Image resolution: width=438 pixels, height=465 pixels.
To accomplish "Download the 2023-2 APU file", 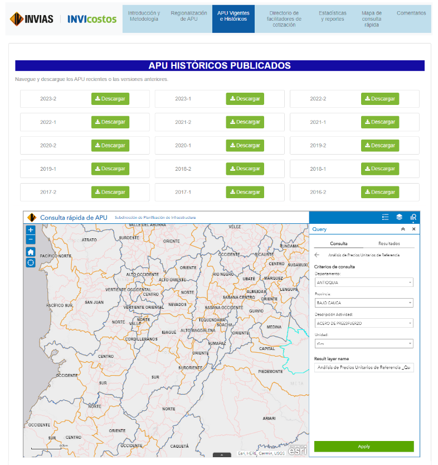I will coord(110,99).
